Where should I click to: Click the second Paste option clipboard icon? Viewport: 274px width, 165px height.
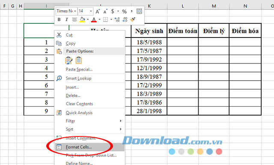coord(79,60)
